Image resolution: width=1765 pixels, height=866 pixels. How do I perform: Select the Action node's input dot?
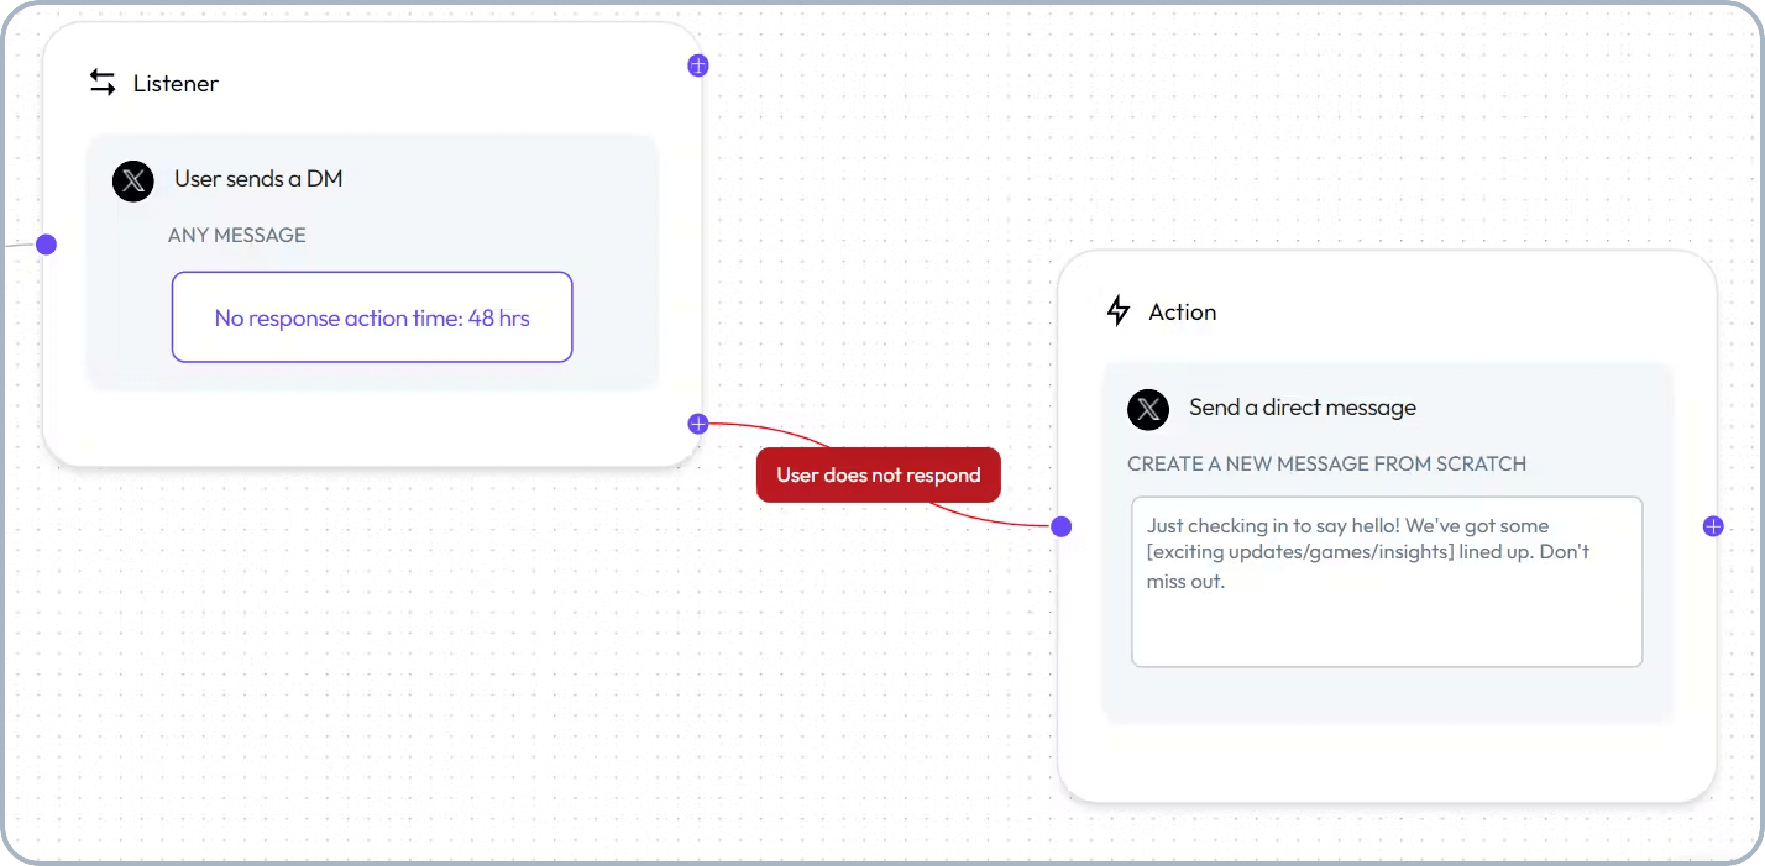tap(1060, 526)
